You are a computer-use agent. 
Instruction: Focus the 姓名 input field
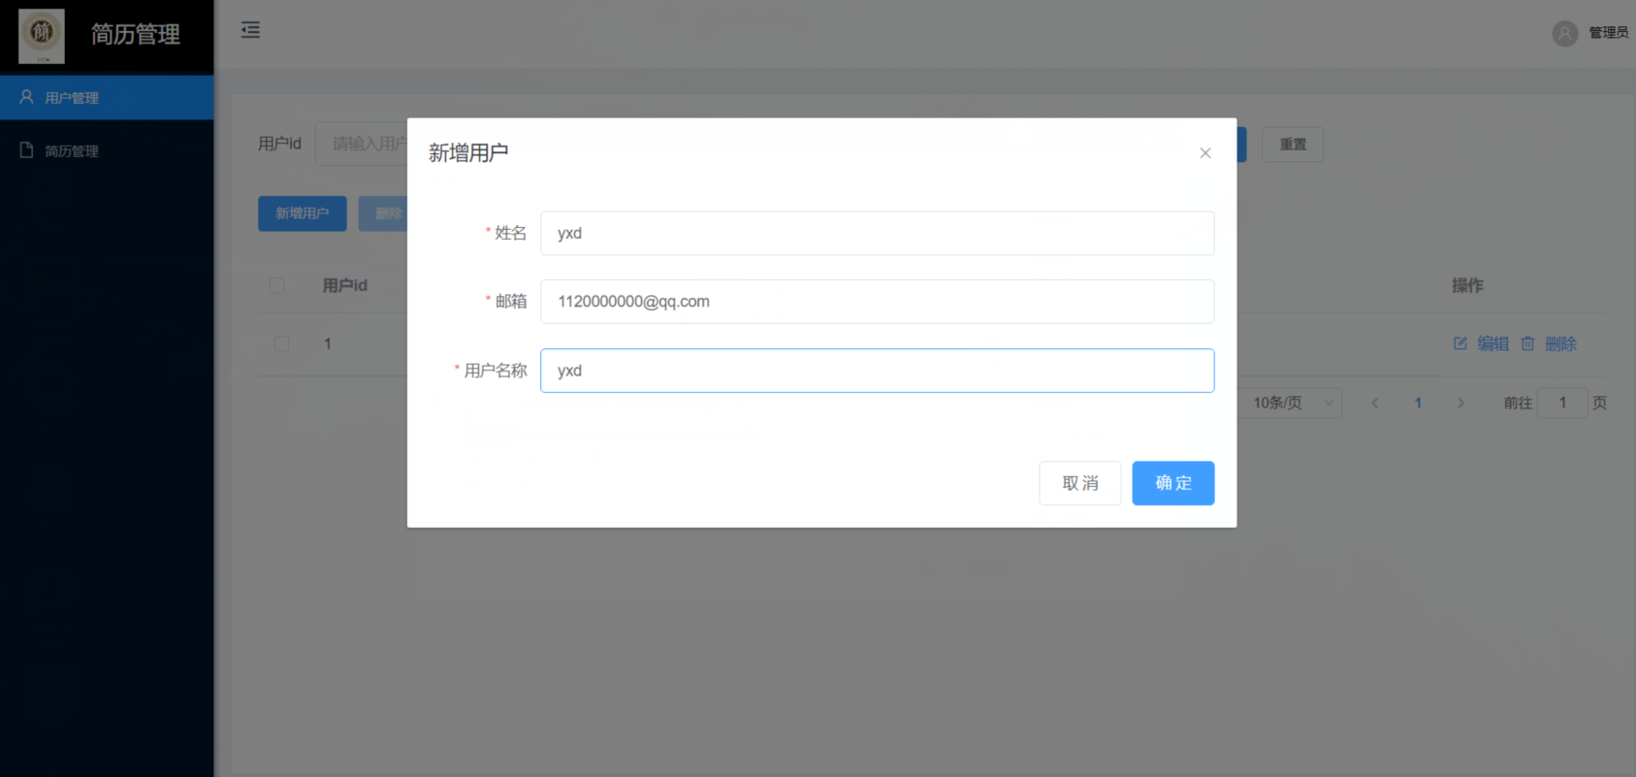coord(877,234)
